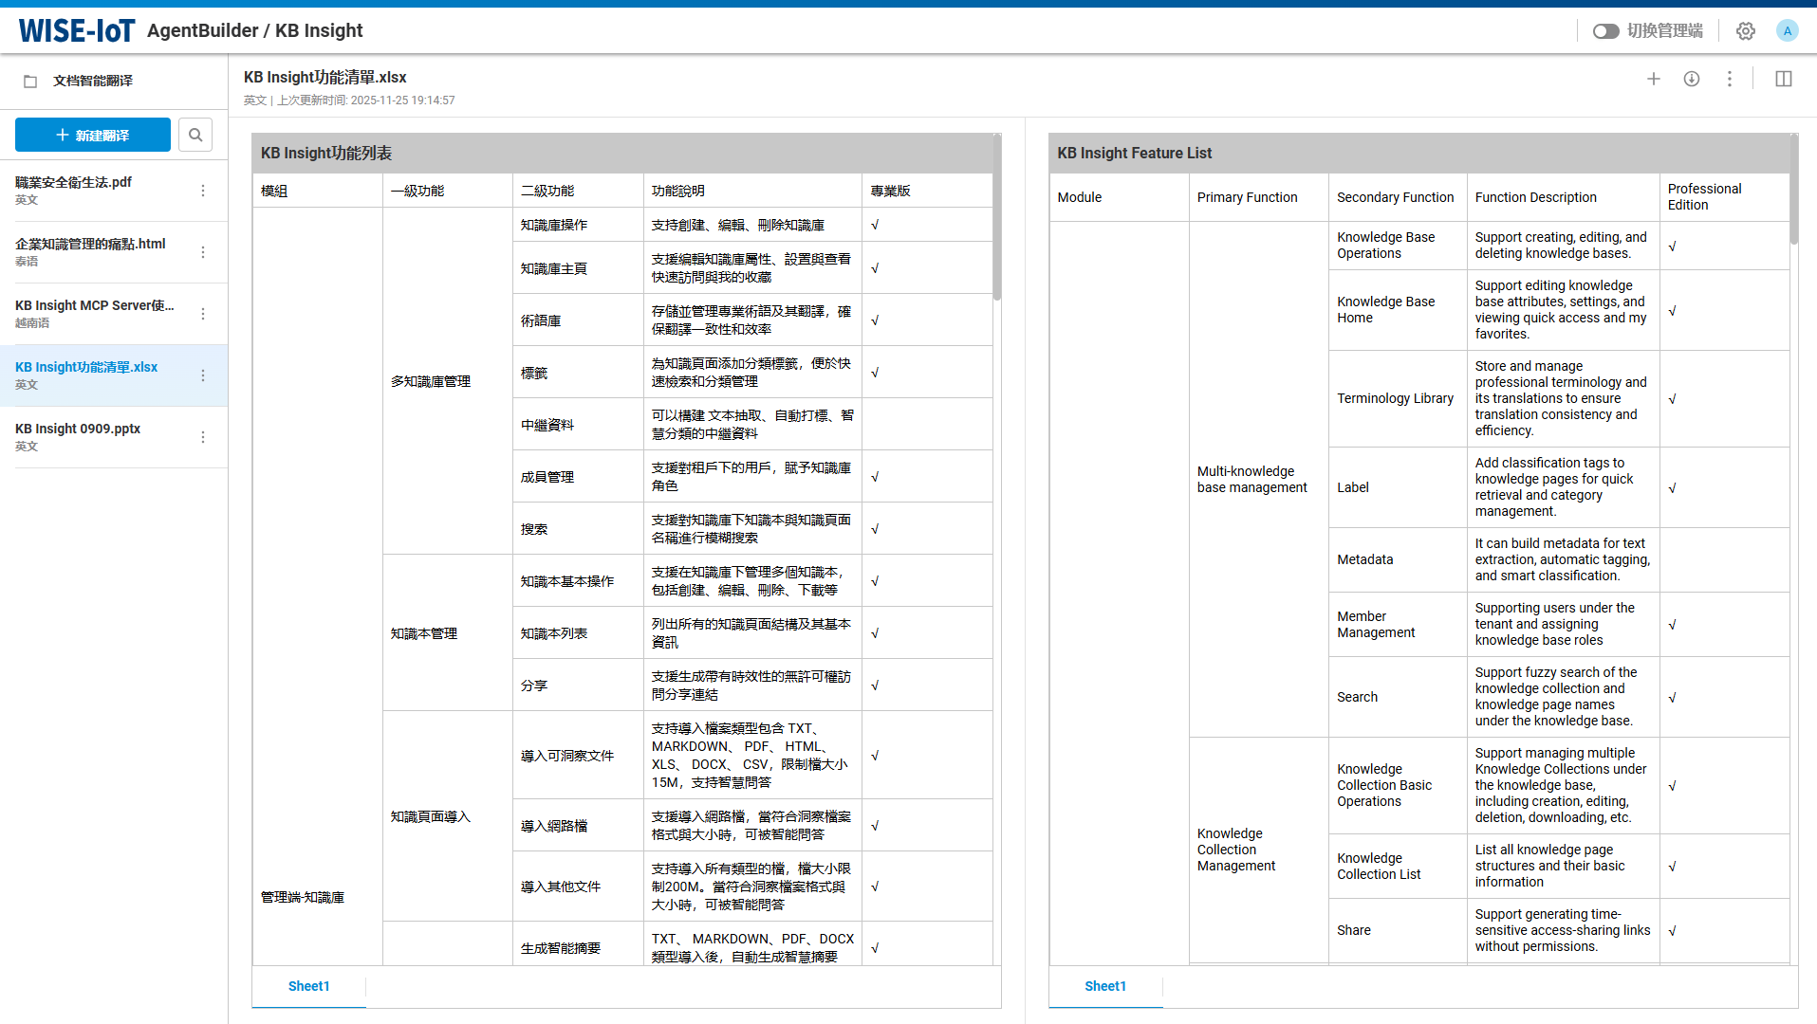Open the vertical three-dot menu in the document toolbar
Screen dimensions: 1817x1024
click(x=1730, y=79)
